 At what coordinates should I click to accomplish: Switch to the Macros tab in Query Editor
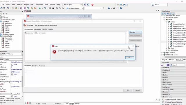click(44, 29)
